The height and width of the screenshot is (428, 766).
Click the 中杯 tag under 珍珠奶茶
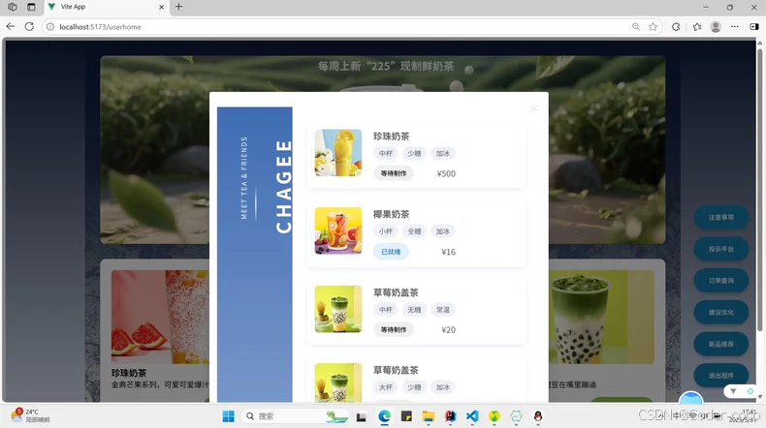click(x=386, y=153)
